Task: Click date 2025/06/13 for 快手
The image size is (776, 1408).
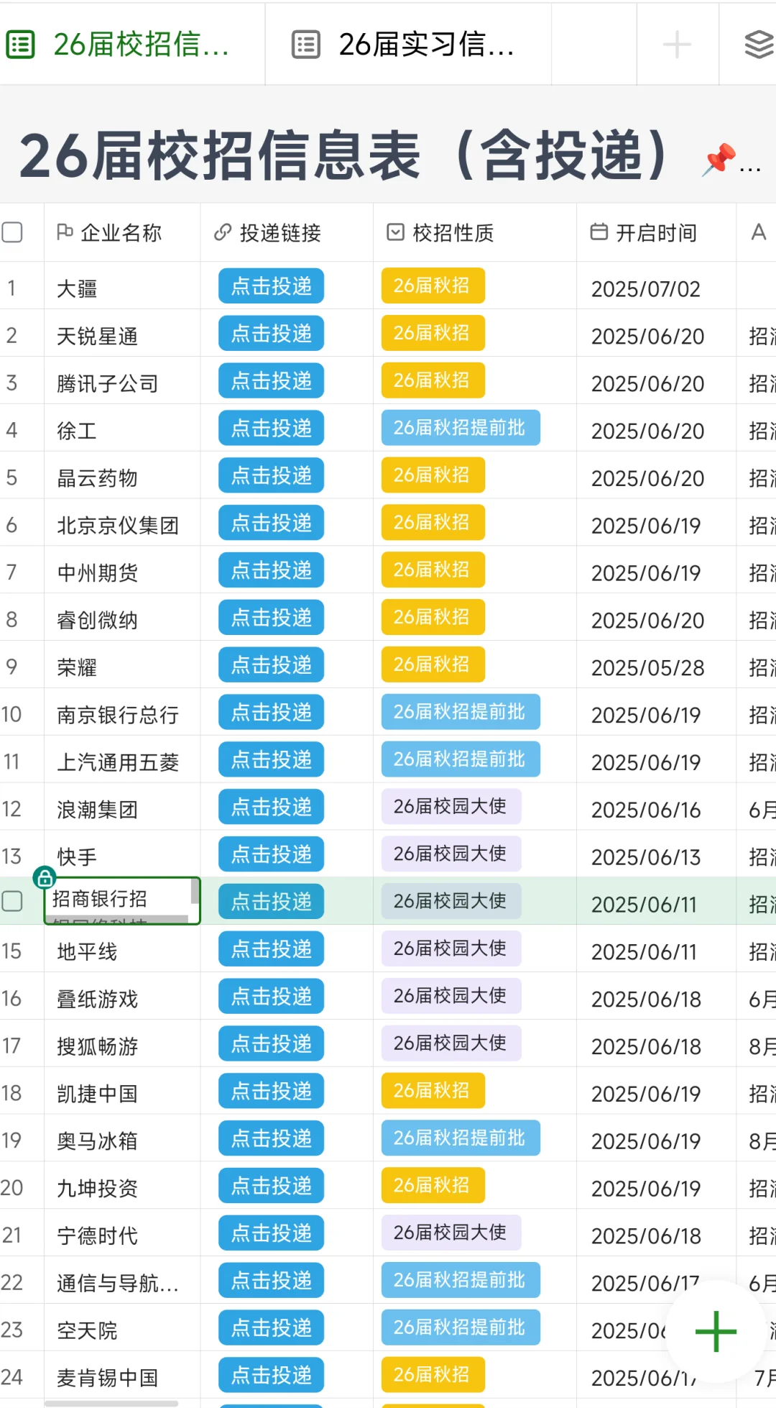Action: pyautogui.click(x=645, y=857)
